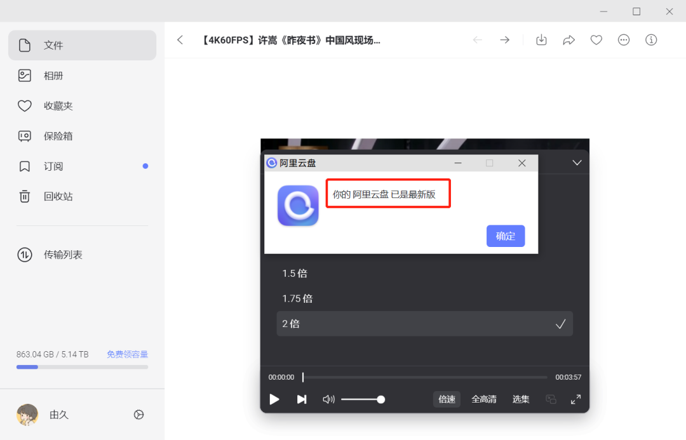Screen dimensions: 686x440
Task: Click 免费领容量 link
Action: pos(127,354)
